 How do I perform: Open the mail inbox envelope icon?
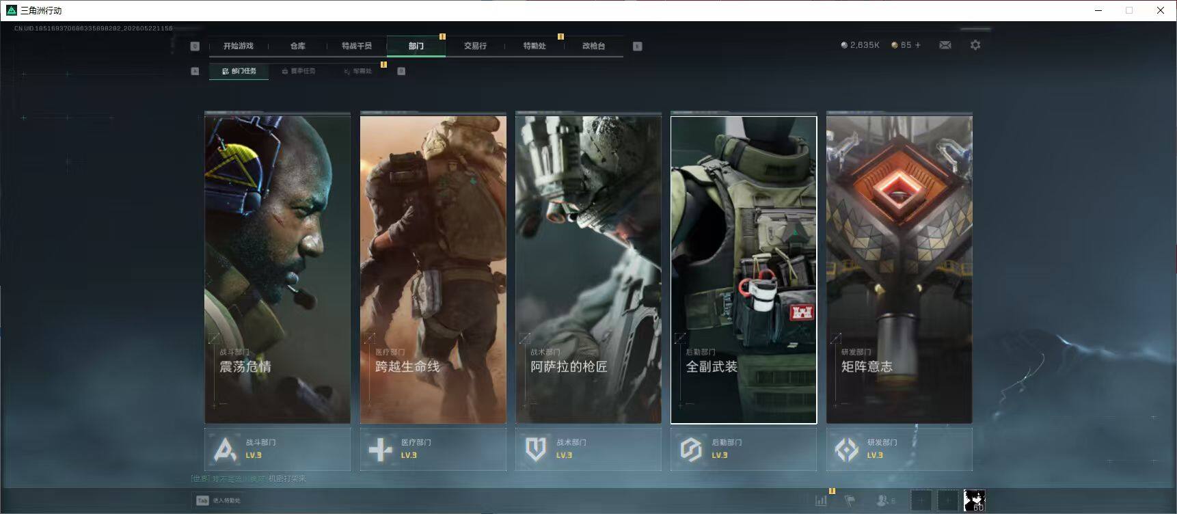945,45
